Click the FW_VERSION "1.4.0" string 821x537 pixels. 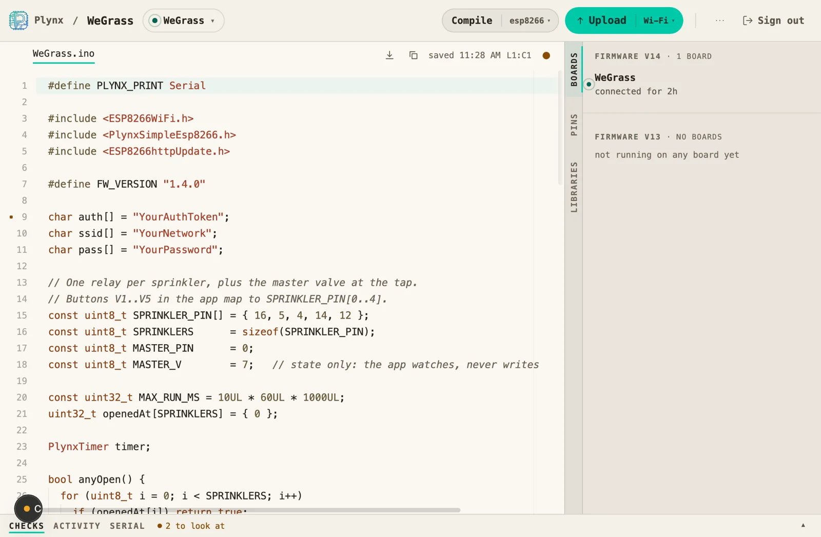click(184, 184)
